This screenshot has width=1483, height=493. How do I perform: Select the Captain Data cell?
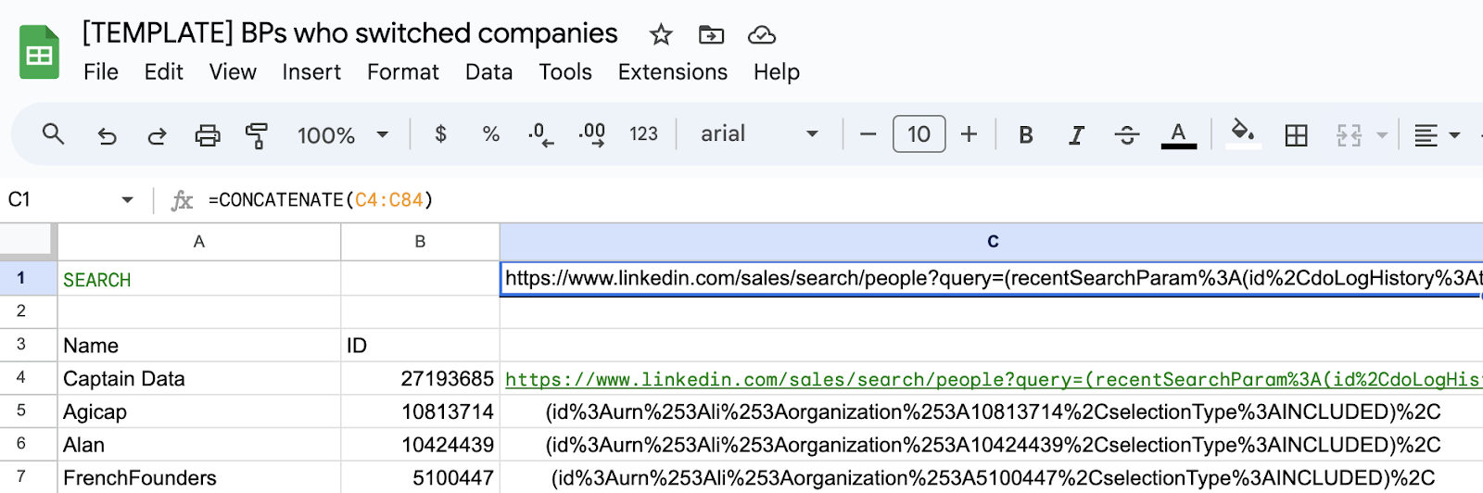pos(199,378)
